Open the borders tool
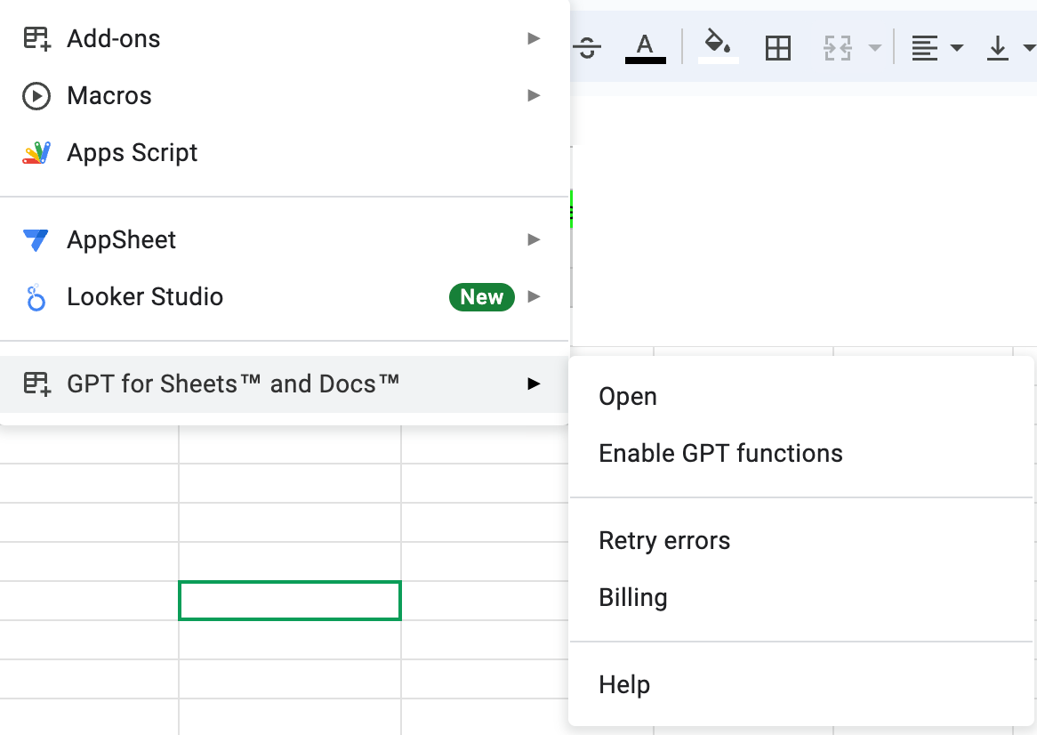The width and height of the screenshot is (1037, 735). (777, 48)
